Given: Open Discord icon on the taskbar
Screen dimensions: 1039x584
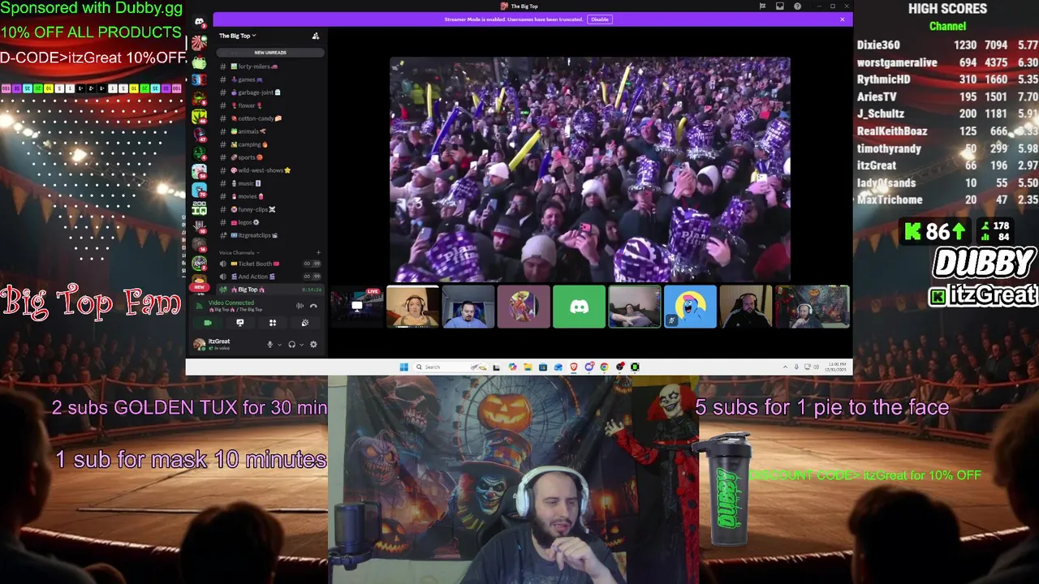Looking at the screenshot, I should 589,367.
